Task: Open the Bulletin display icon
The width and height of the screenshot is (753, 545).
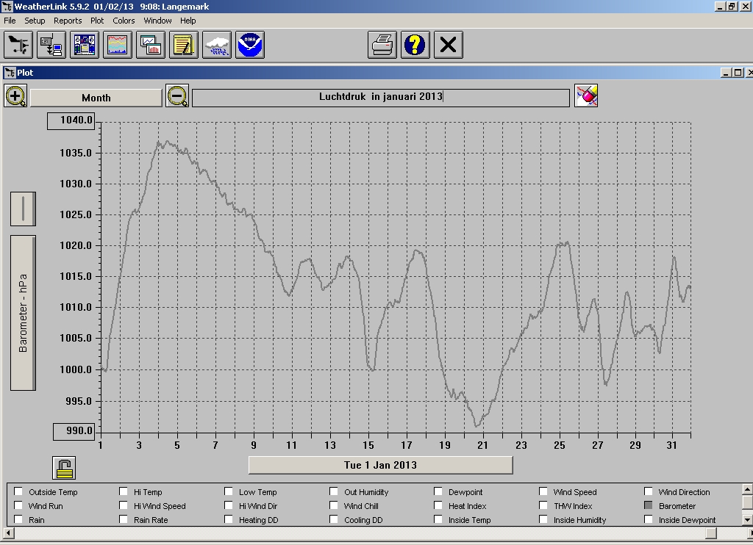Action: click(85, 45)
